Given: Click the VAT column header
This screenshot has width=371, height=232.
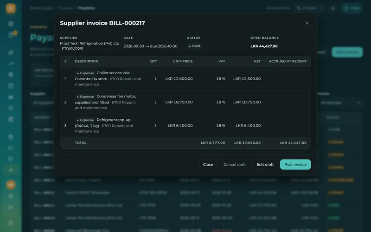Looking at the screenshot, I should click(222, 61).
